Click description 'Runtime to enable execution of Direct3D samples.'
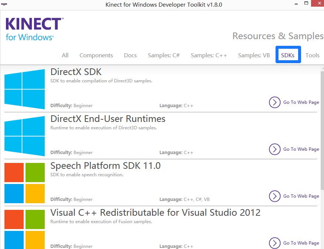The height and width of the screenshot is (249, 324). click(104, 127)
